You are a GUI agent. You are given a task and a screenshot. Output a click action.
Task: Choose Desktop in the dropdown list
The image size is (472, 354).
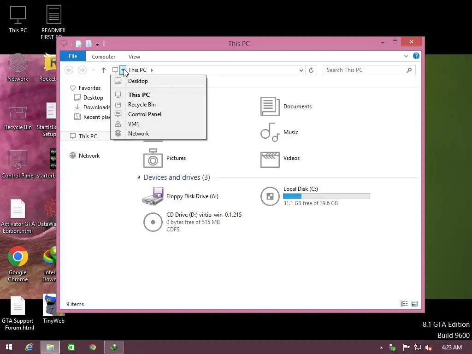tap(159, 81)
